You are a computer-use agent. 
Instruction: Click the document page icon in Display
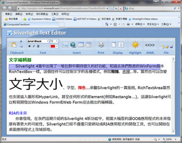(x=114, y=45)
